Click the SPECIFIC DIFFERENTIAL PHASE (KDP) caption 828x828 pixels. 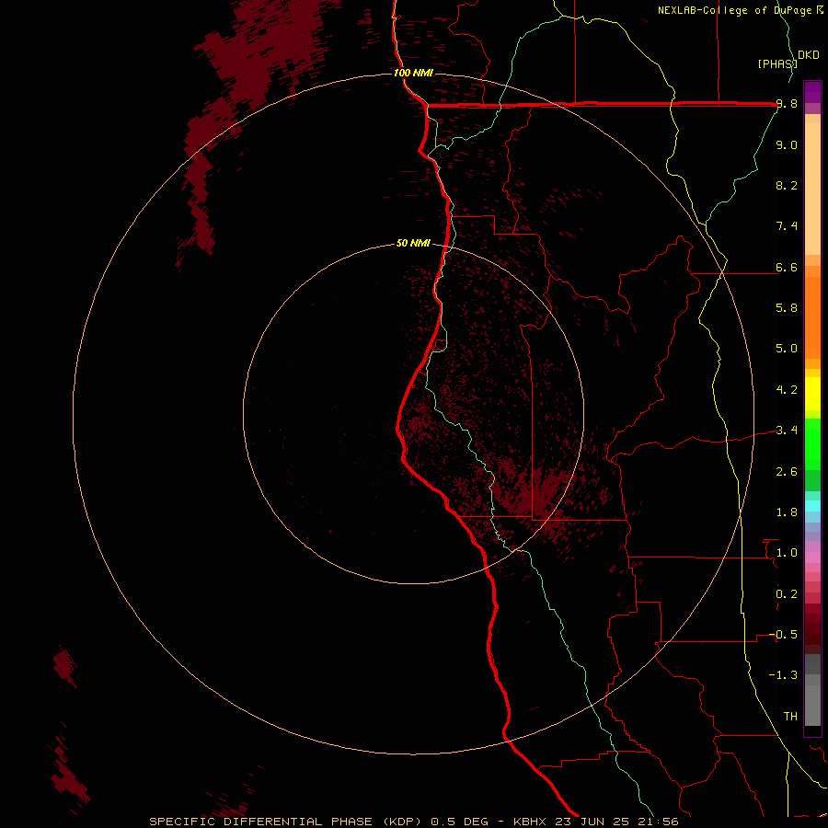pos(285,822)
